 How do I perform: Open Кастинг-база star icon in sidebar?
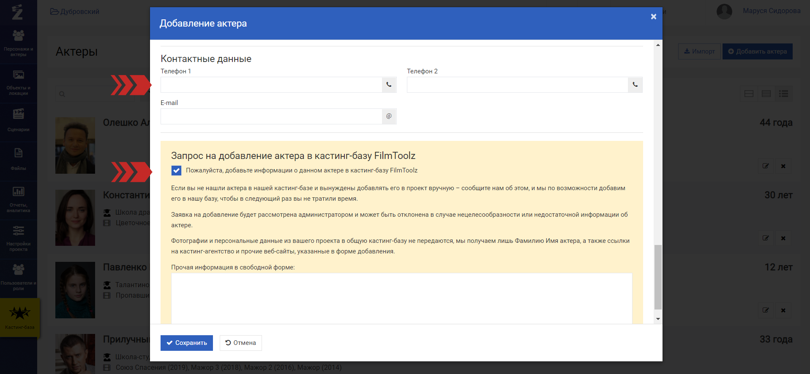(x=20, y=313)
